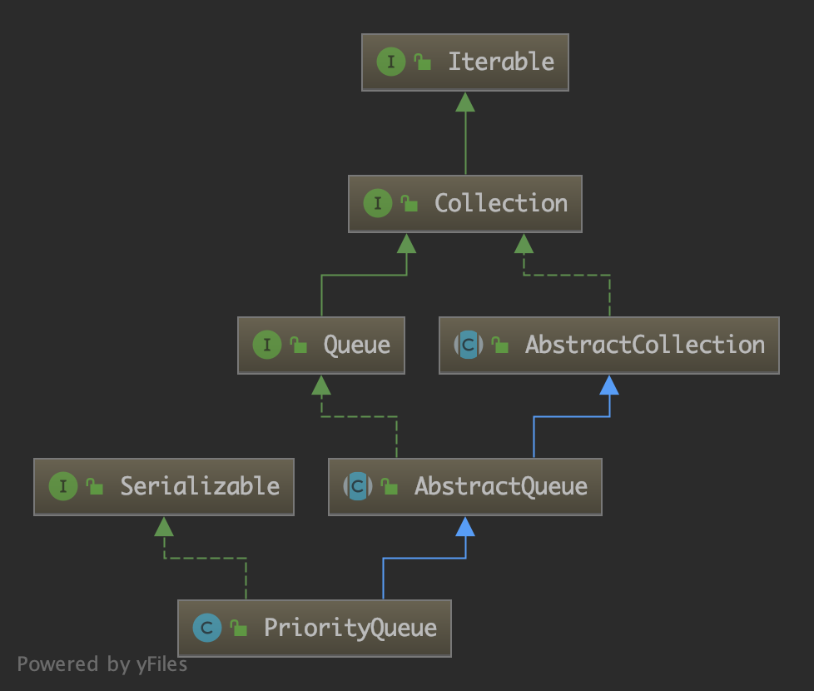Click the abstract class icon on AbstractQueue

[x=358, y=487]
